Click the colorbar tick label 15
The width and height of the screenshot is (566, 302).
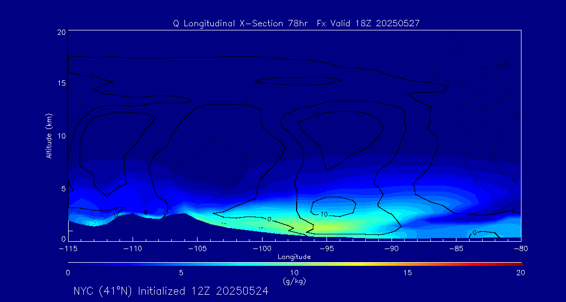(x=407, y=273)
